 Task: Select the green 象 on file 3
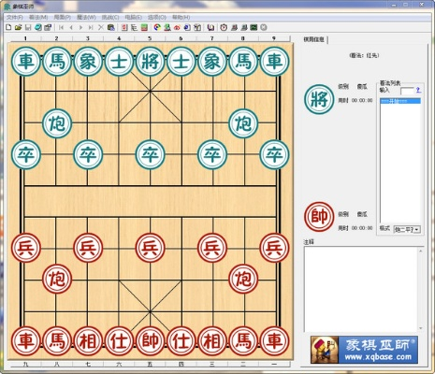click(88, 62)
